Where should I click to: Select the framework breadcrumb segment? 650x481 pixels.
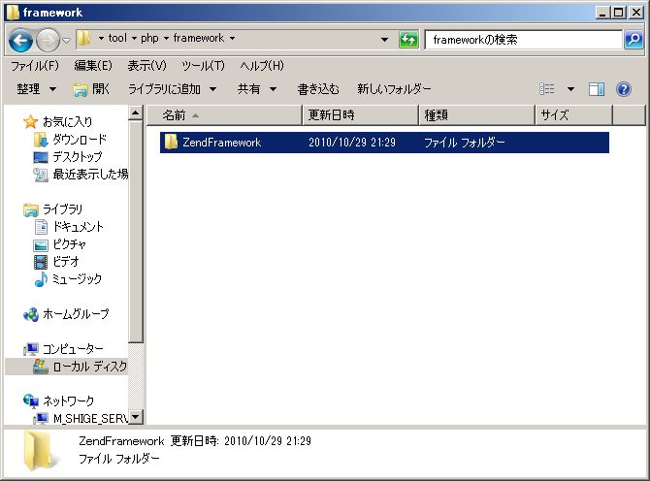point(199,38)
